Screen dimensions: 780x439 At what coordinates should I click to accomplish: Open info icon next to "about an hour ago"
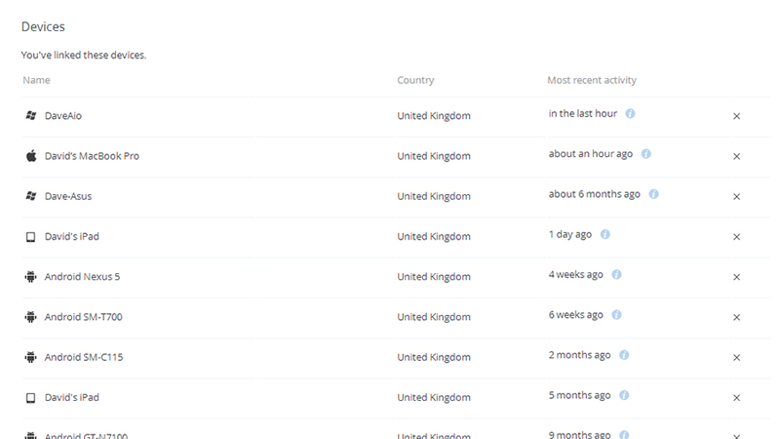click(x=645, y=154)
